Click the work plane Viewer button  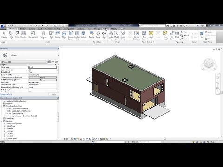(x=209, y=39)
